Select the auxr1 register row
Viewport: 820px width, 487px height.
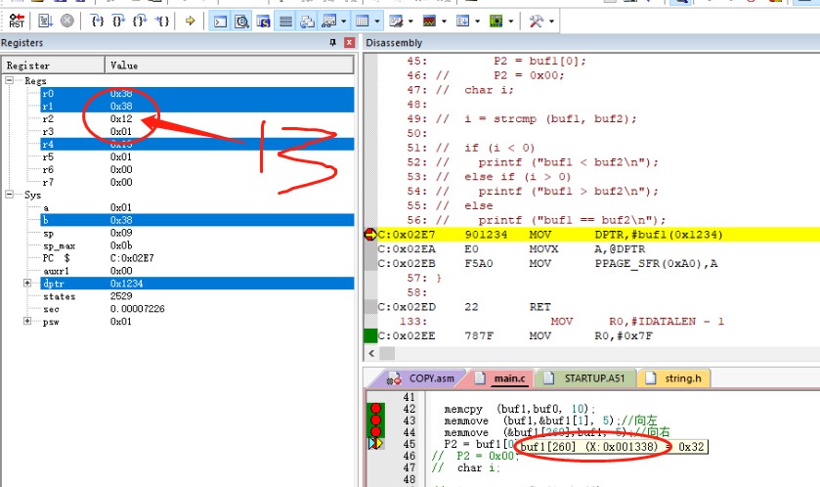[x=197, y=271]
